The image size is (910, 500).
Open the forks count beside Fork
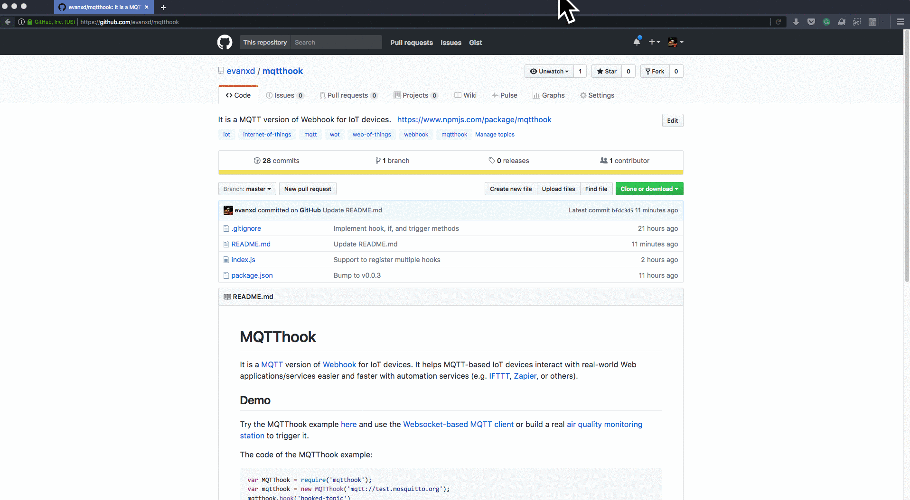pyautogui.click(x=676, y=71)
